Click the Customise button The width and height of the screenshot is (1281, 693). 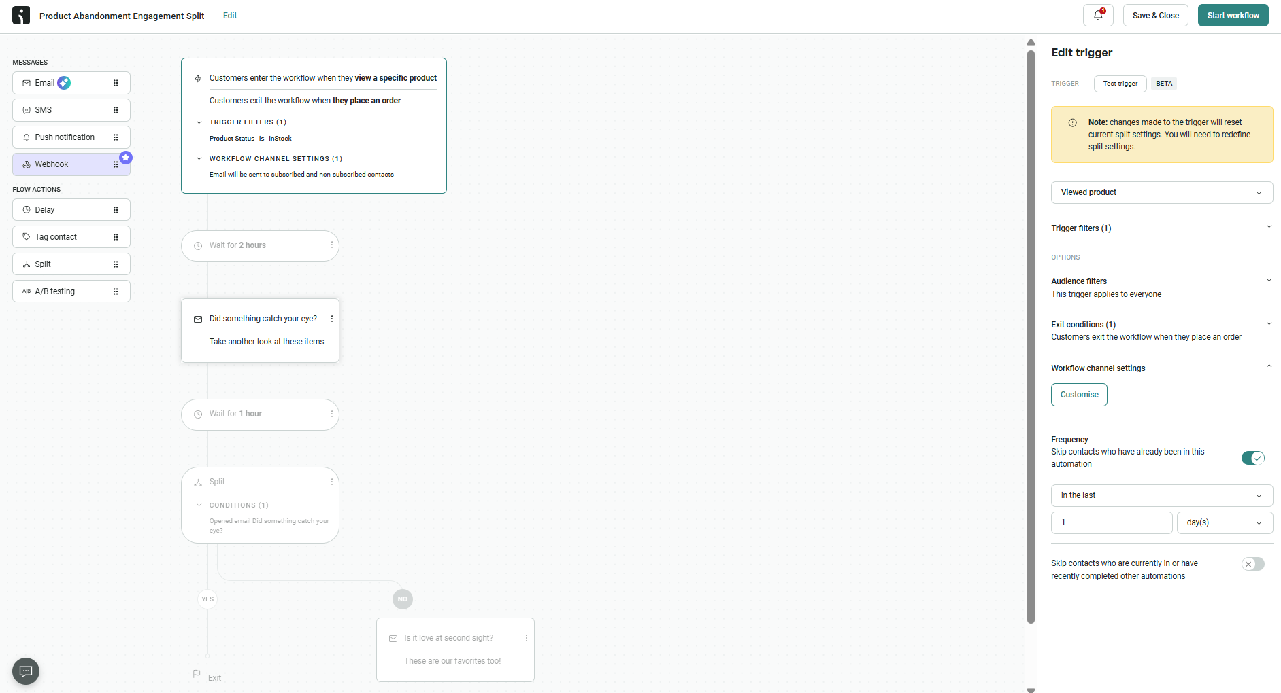click(1079, 395)
